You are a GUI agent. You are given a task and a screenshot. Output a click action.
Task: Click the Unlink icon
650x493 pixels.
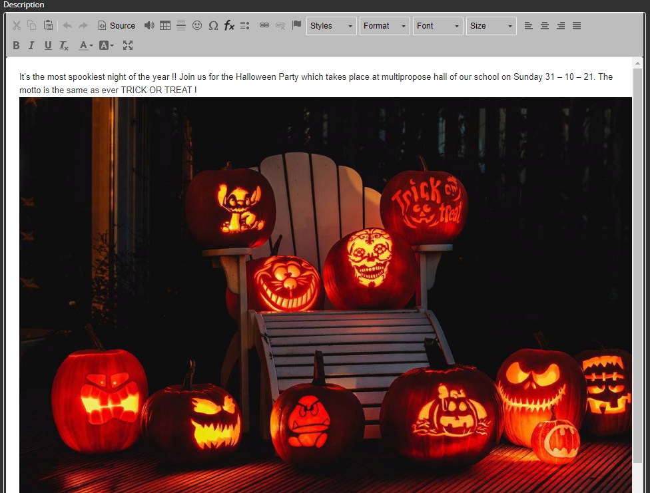pos(280,26)
